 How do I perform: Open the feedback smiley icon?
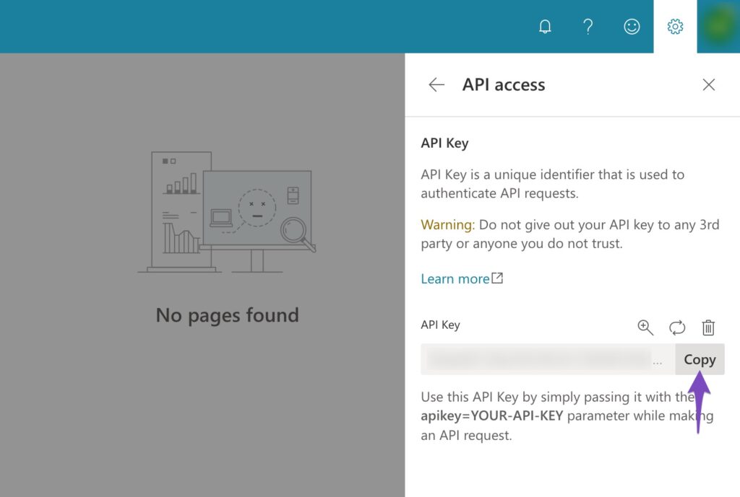pos(632,27)
